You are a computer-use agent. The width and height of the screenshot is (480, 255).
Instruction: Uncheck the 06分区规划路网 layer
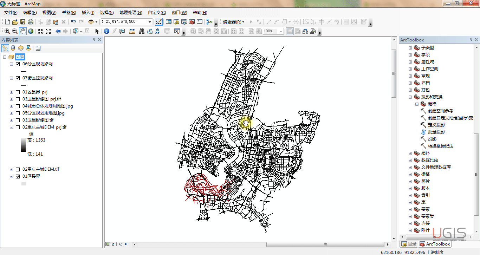pyautogui.click(x=18, y=64)
